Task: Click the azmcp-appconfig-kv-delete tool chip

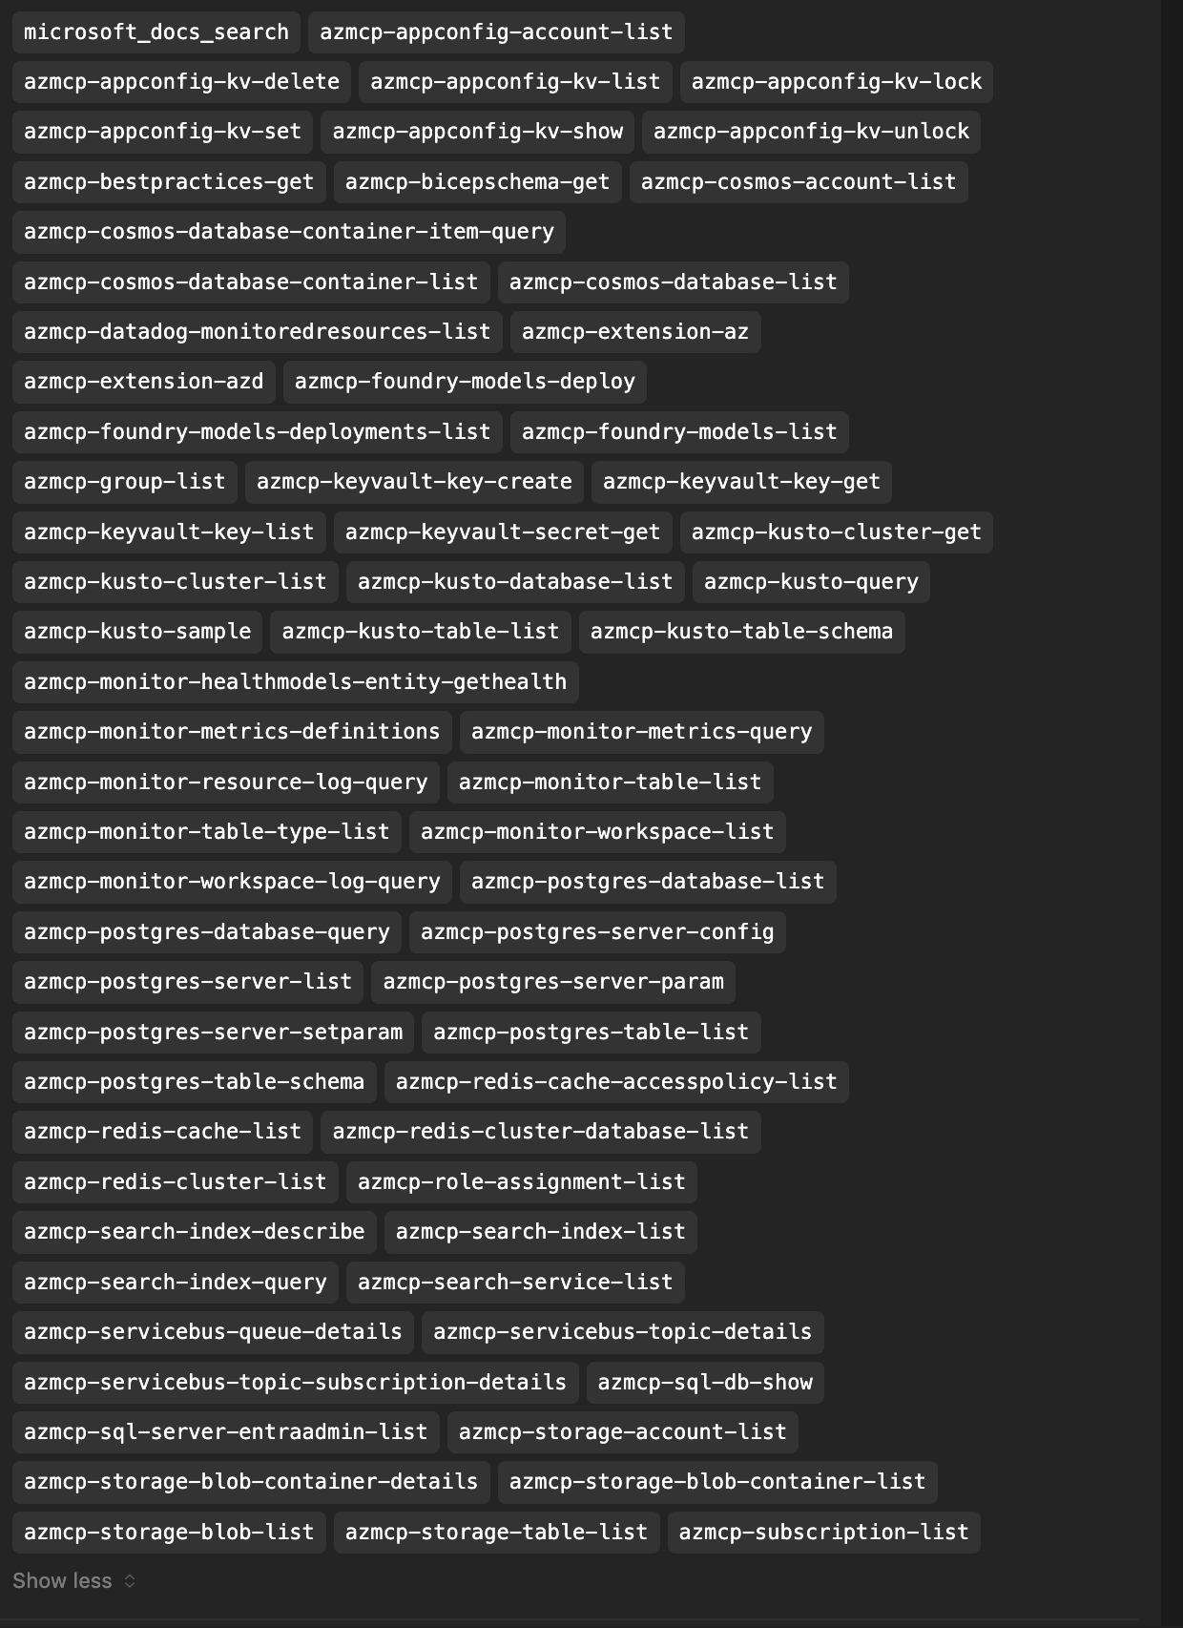Action: [181, 81]
